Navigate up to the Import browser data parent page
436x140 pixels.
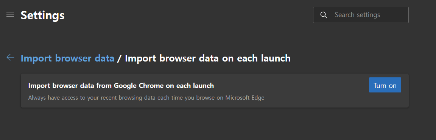tap(68, 58)
